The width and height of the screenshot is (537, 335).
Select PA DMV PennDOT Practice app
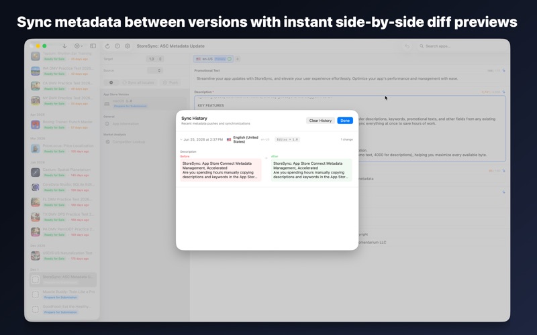pyautogui.click(x=63, y=232)
